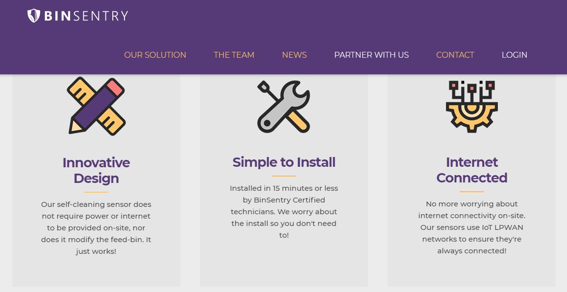Screen dimensions: 567x292
Task: Select the Simple to Install heading
Action: 284,162
